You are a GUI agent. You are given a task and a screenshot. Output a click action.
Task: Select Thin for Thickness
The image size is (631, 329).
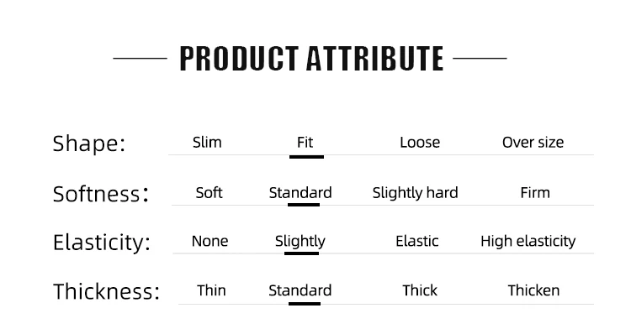click(x=211, y=290)
